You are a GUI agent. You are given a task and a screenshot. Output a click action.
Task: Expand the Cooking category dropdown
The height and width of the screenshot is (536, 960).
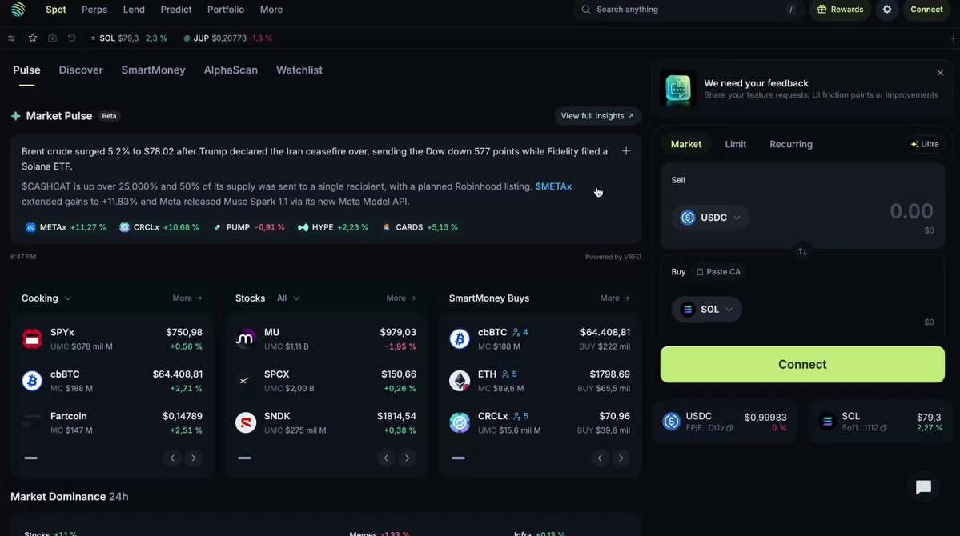coord(46,298)
